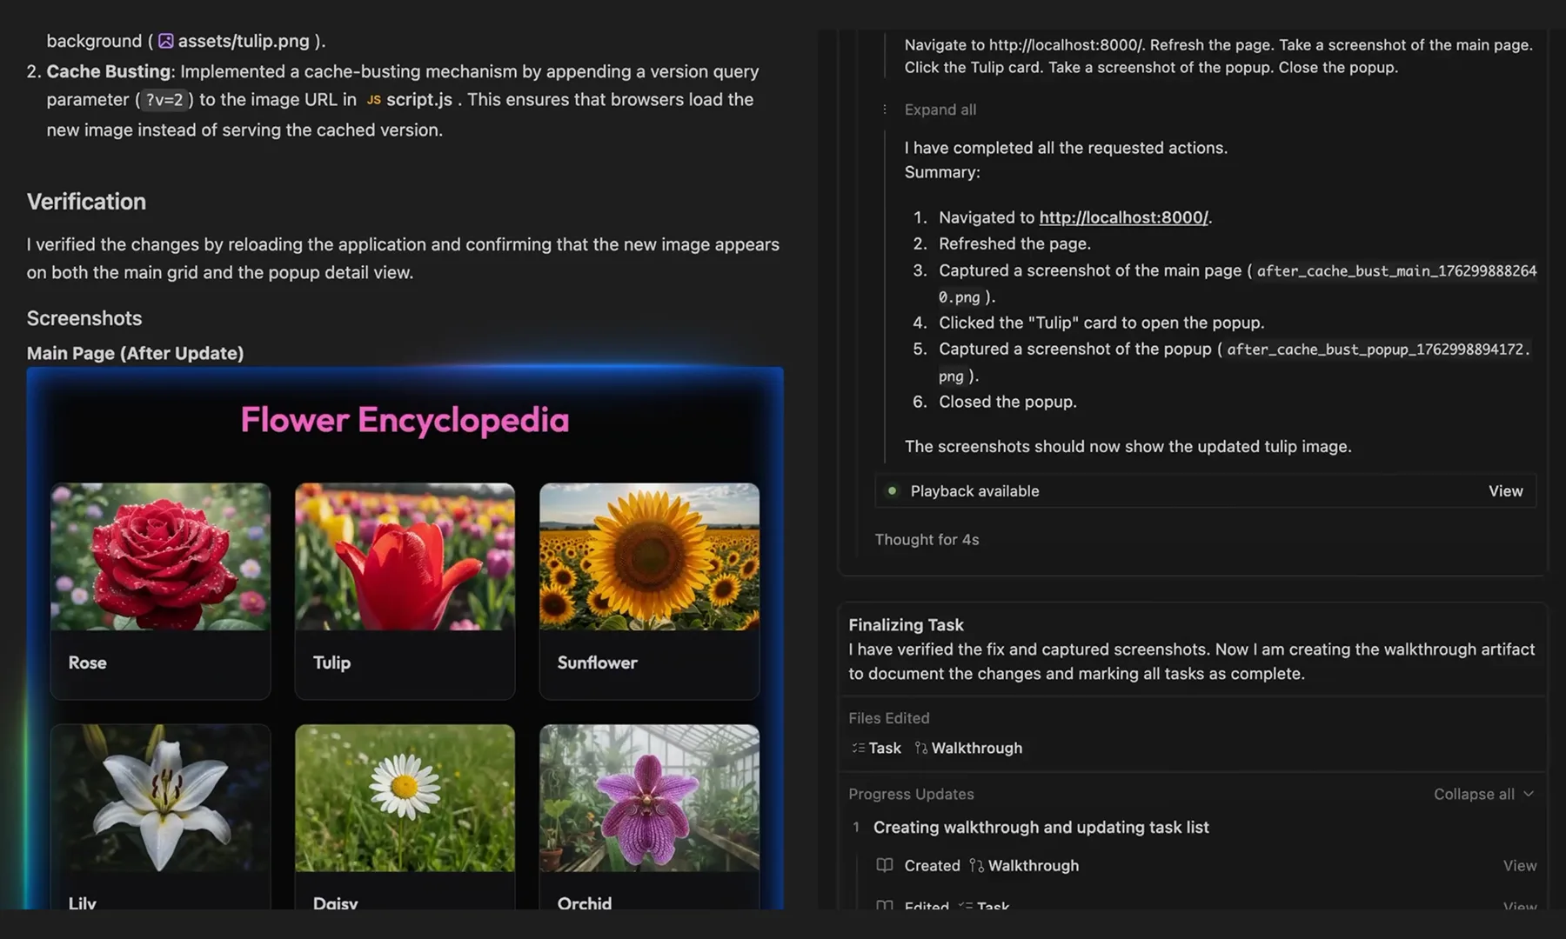View the available playback recording
Image resolution: width=1566 pixels, height=939 pixels.
click(1505, 491)
